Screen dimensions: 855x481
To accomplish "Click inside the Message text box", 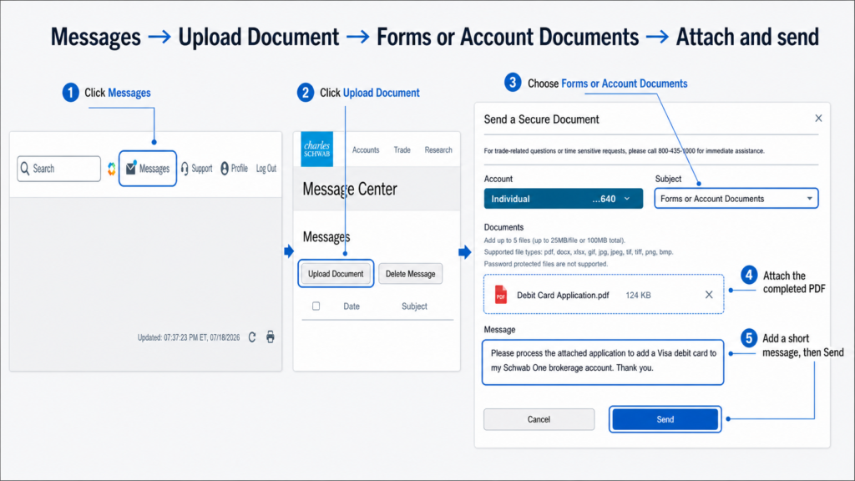I will 603,362.
